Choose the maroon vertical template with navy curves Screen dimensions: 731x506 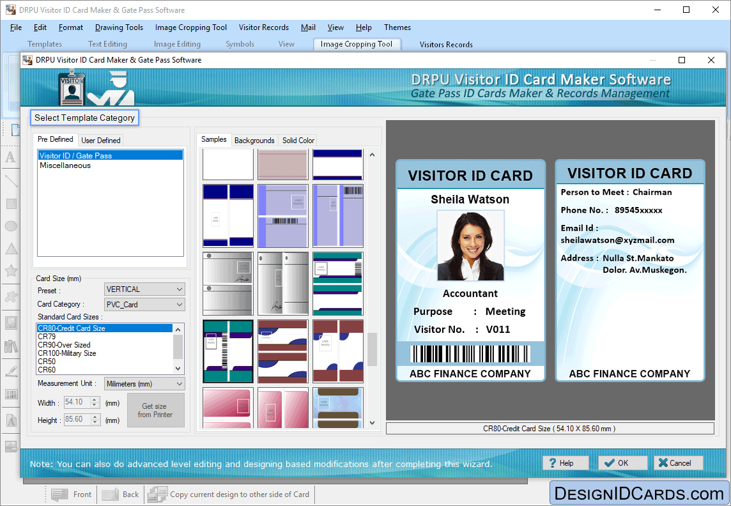tap(338, 351)
